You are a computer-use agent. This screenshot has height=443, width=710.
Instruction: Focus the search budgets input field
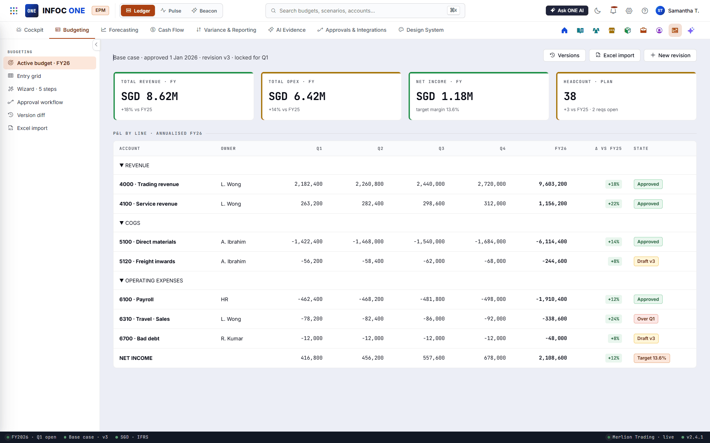365,11
